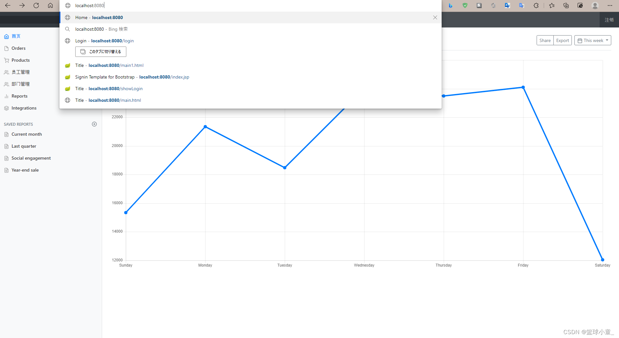619x338 pixels.
Task: Open the Favorites star list
Action: coord(552,5)
